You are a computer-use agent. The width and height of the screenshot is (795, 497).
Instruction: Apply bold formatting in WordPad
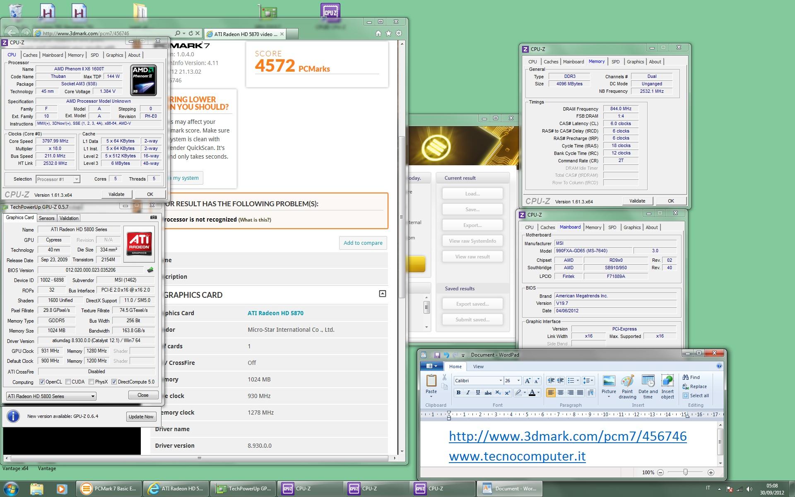tap(458, 393)
